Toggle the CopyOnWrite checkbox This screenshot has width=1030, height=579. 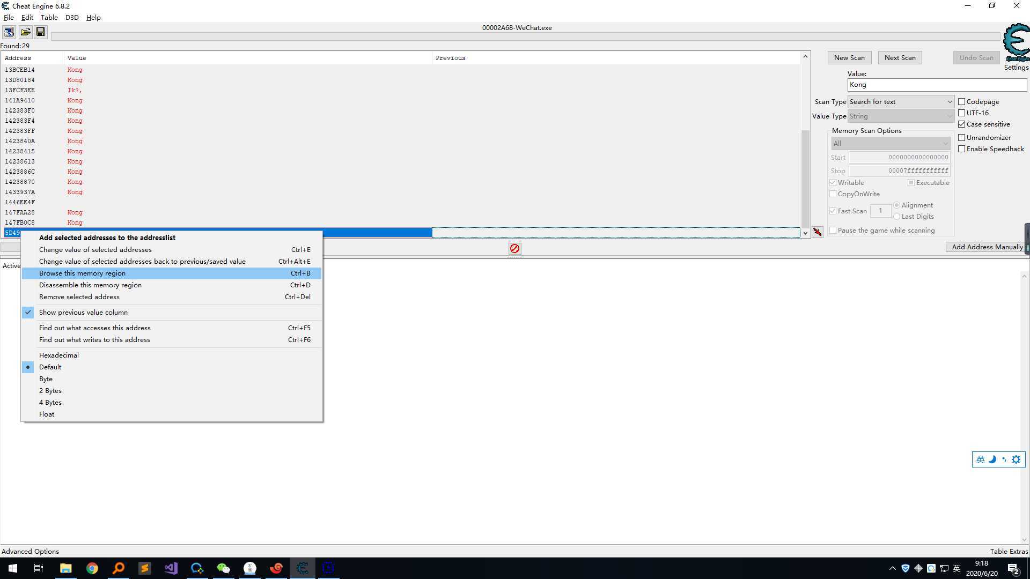pos(833,194)
